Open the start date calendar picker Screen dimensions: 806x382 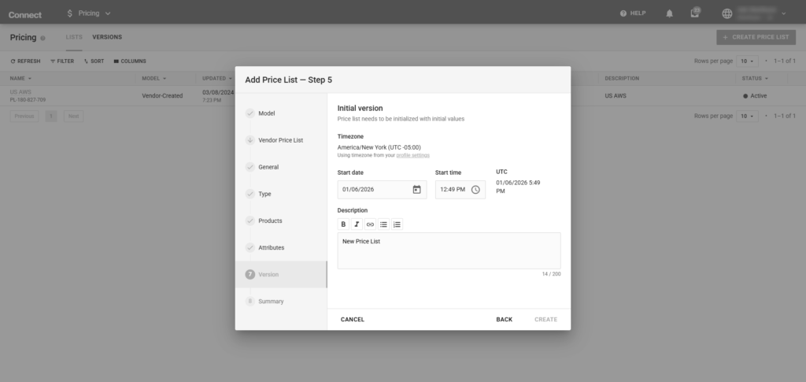[416, 189]
